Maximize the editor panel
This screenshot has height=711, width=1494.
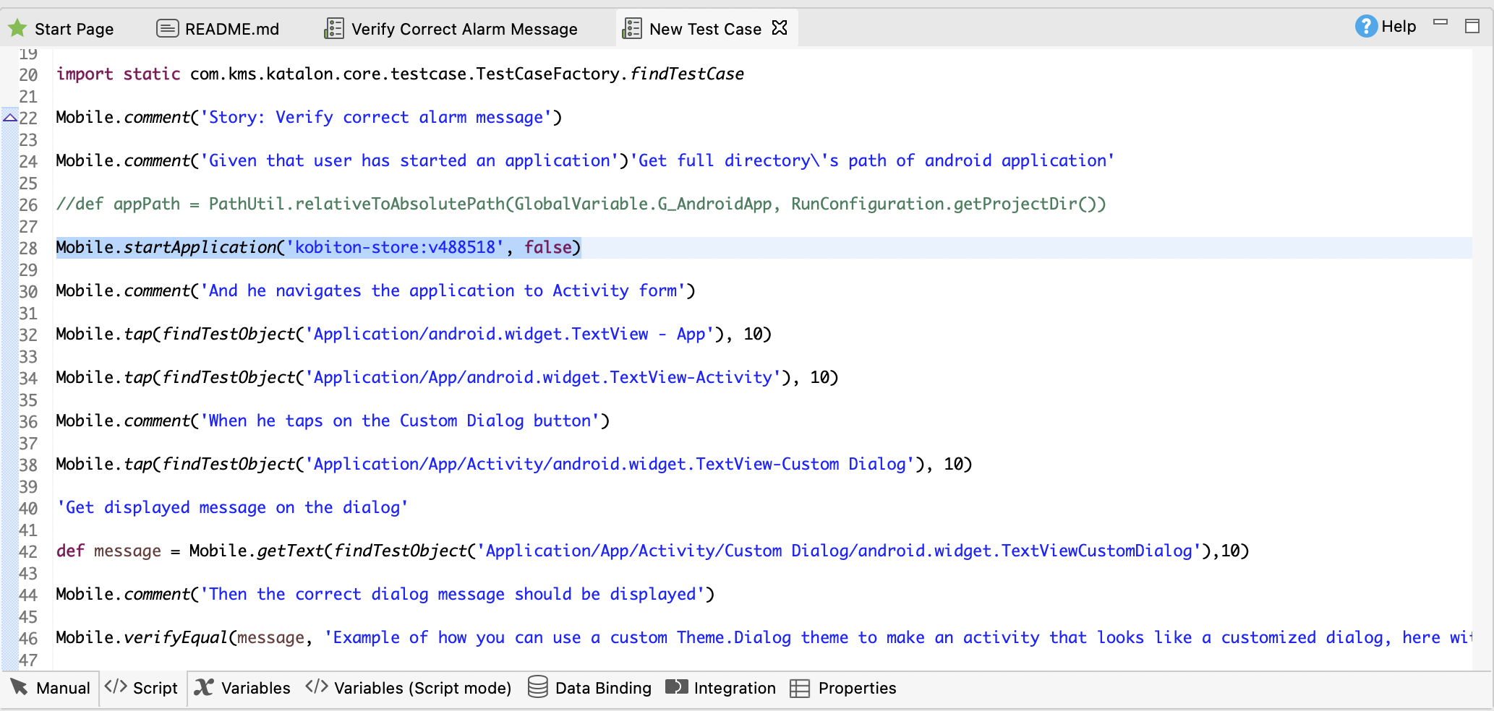[1472, 27]
